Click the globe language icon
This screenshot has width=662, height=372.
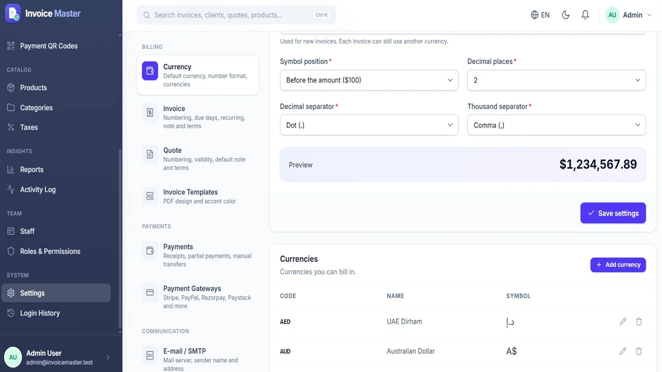tap(535, 15)
